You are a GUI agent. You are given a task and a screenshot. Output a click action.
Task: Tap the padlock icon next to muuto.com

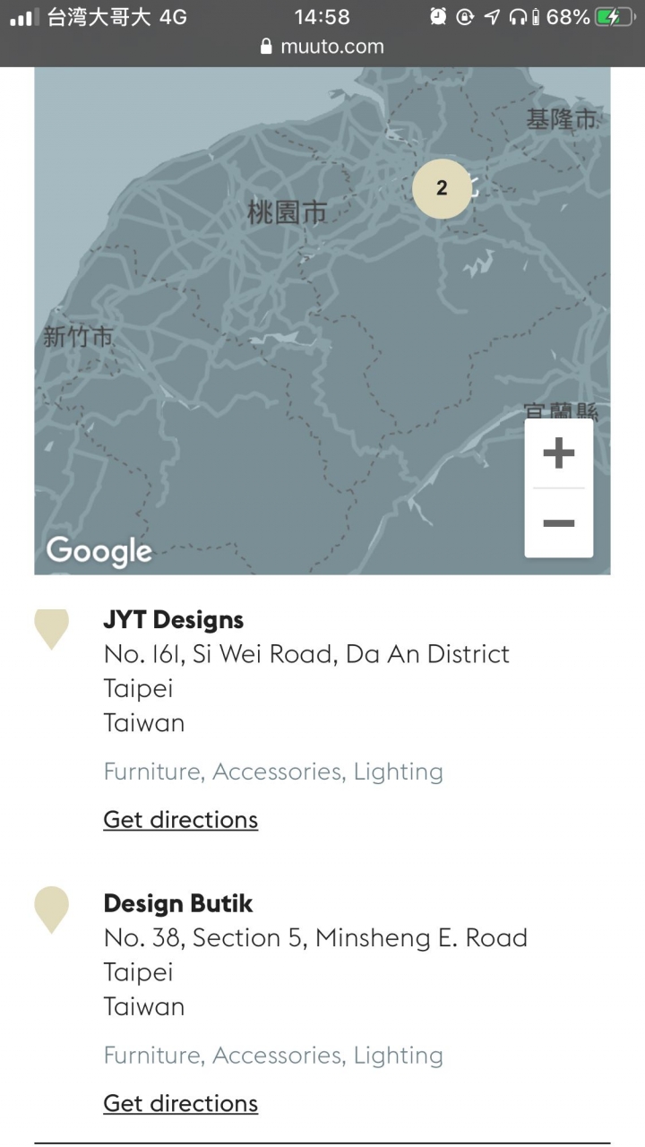[266, 47]
